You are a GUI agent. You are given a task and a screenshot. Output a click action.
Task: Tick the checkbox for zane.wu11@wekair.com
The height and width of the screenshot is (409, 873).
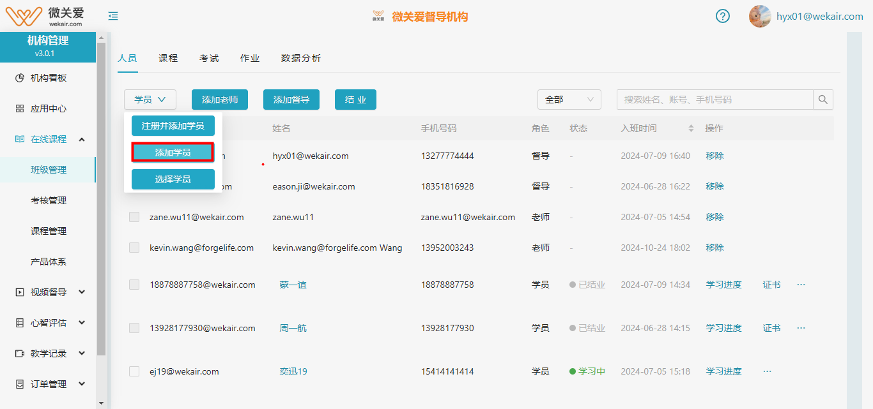click(134, 217)
